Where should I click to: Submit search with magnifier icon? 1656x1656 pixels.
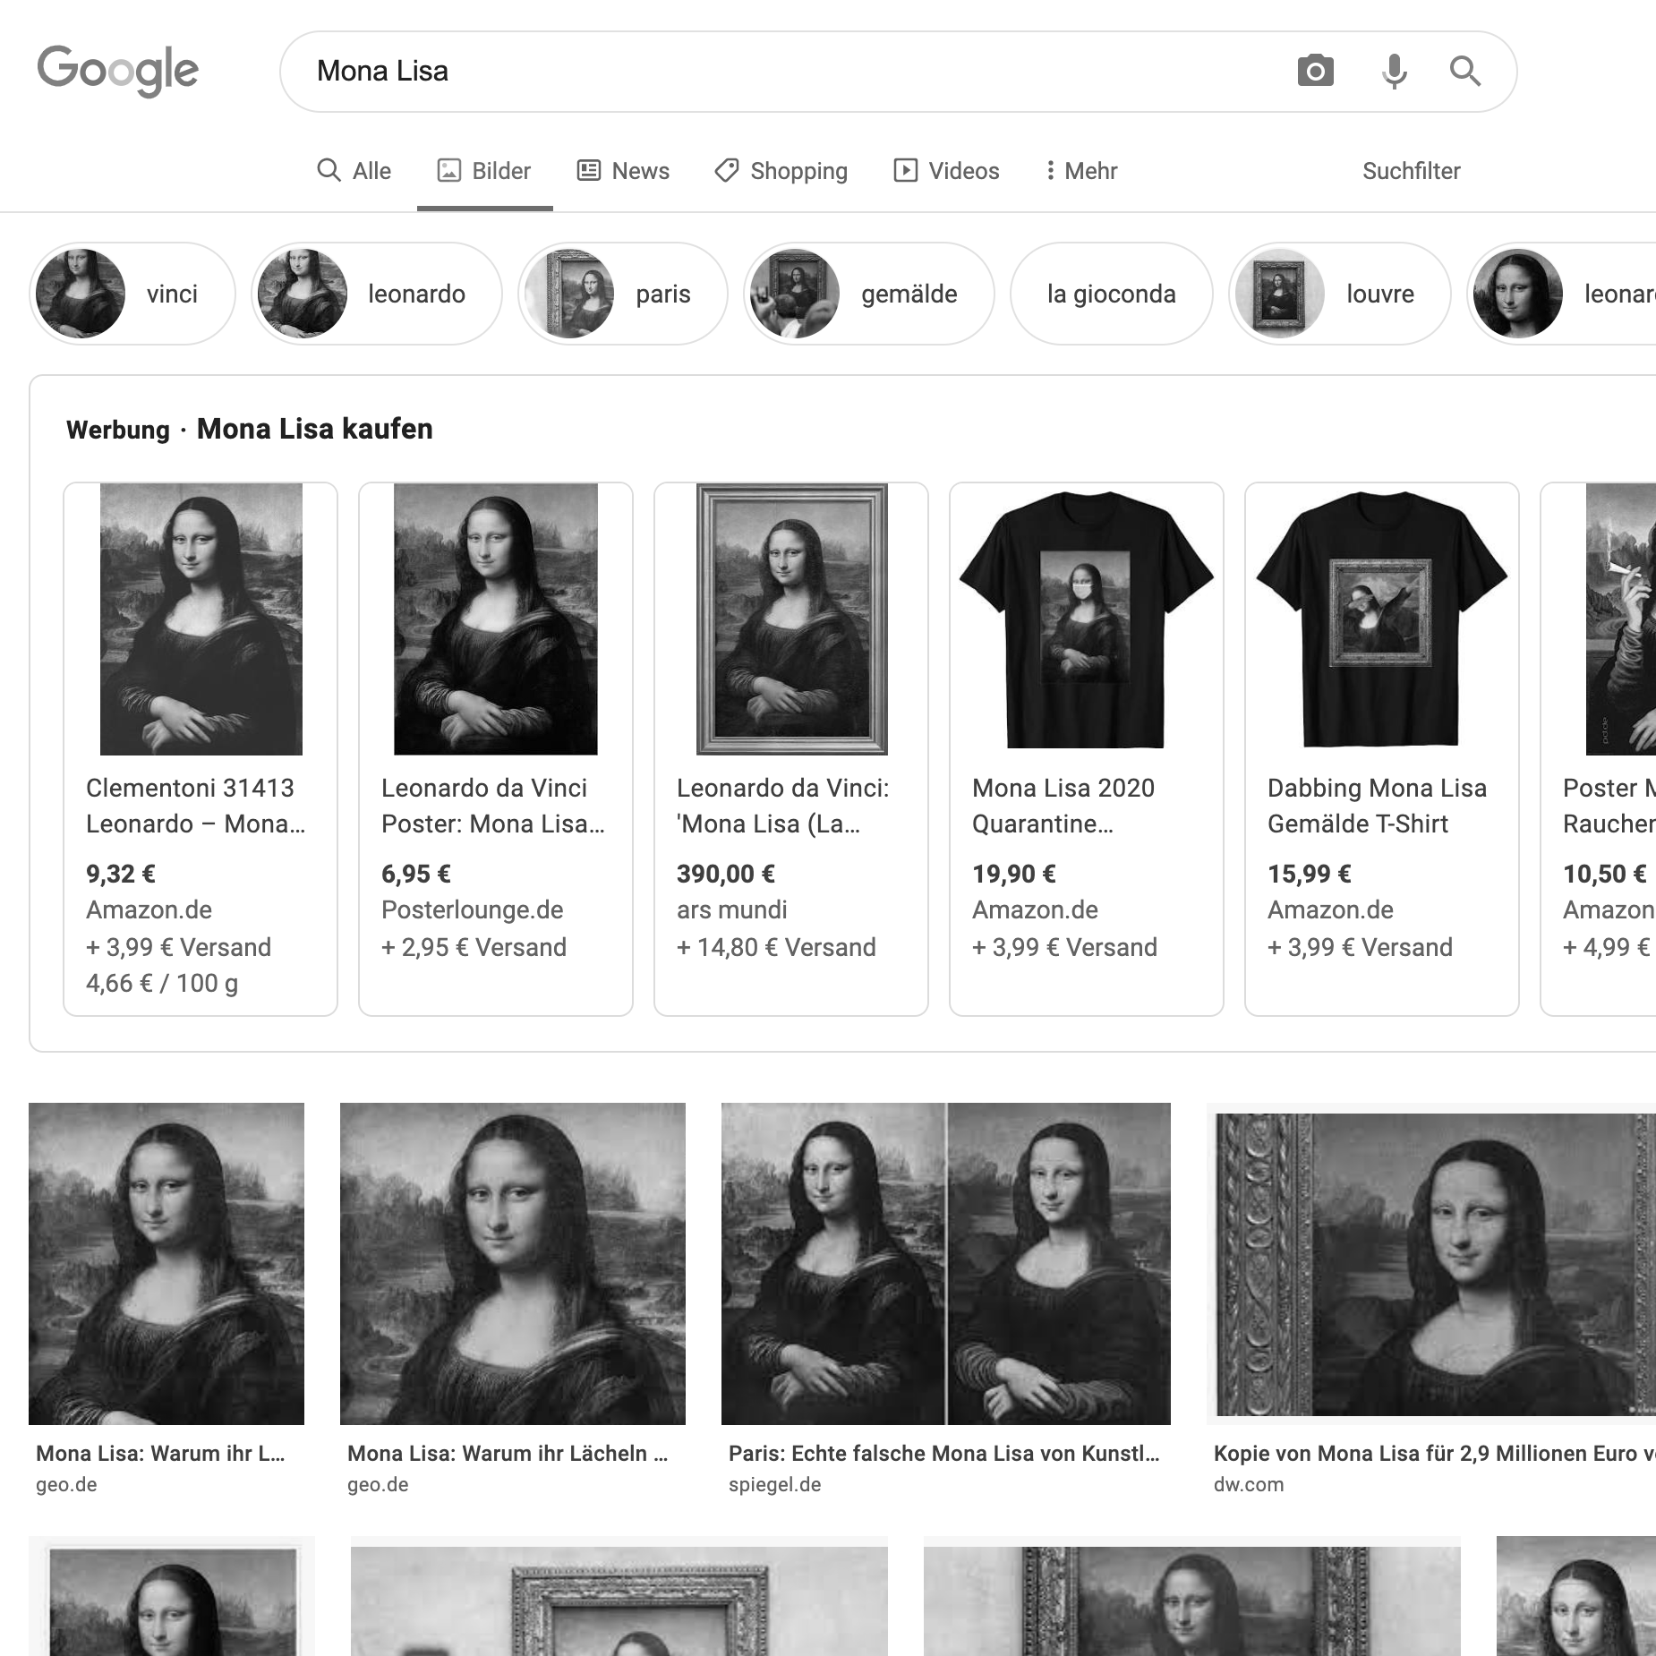1465,71
